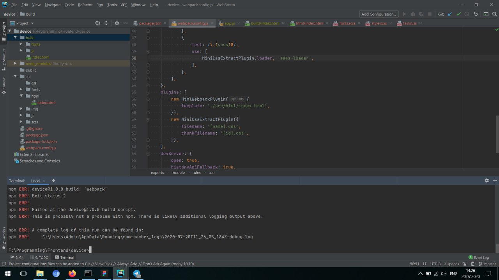
Task: Click the Debug bug icon
Action: [413, 14]
